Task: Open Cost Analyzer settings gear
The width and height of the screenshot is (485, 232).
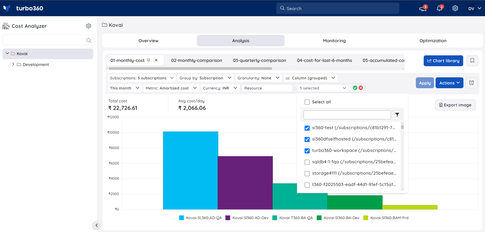Action: 89,26
